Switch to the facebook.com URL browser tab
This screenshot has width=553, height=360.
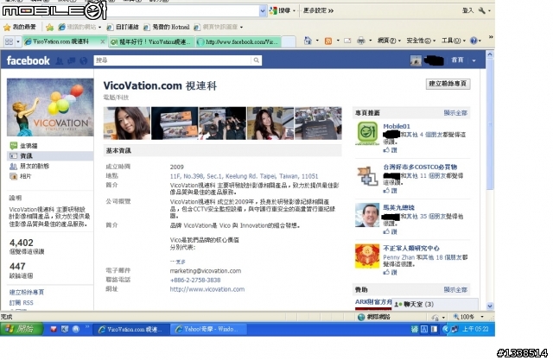[239, 42]
